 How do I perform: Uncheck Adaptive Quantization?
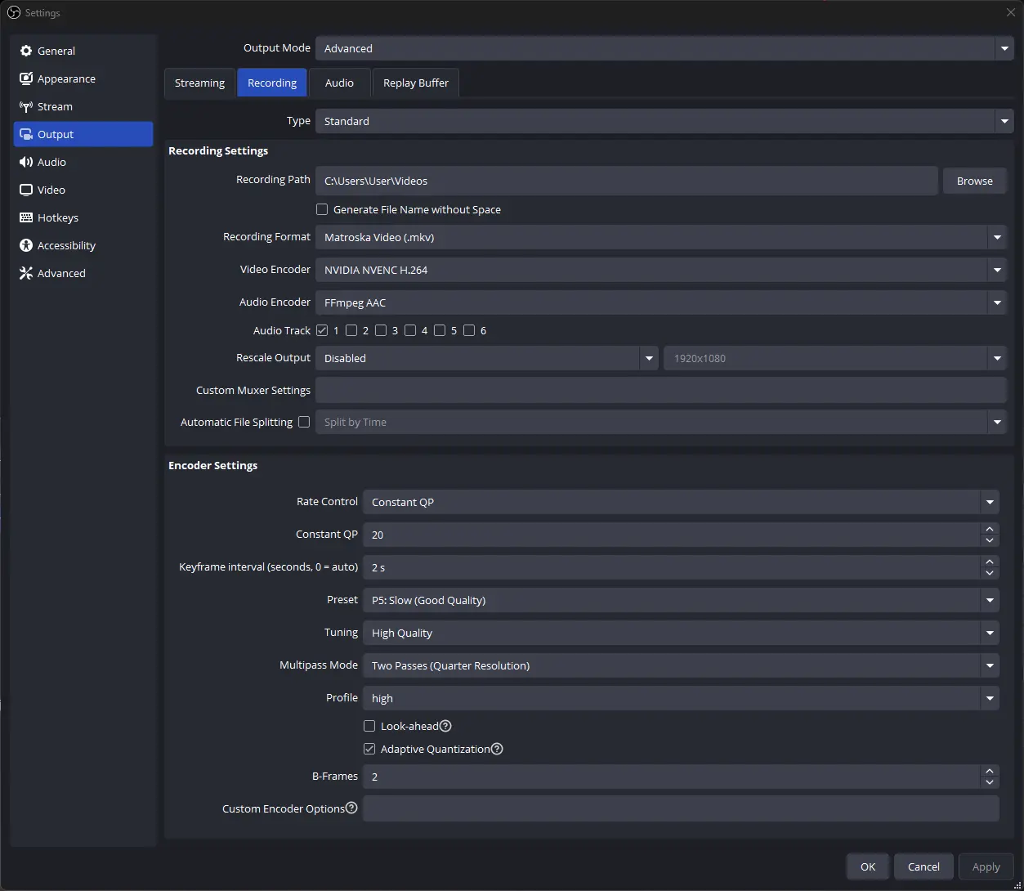[369, 749]
